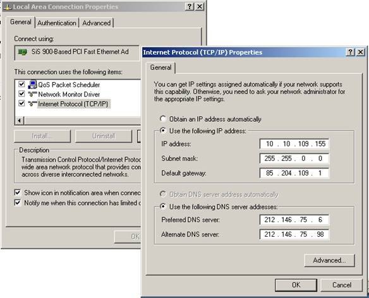The image size is (369, 298).
Task: Click the QoS Packet Scheduler icon
Action: click(x=32, y=85)
